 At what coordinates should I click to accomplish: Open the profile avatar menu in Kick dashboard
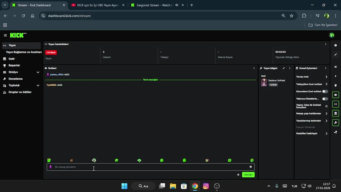pyautogui.click(x=332, y=35)
